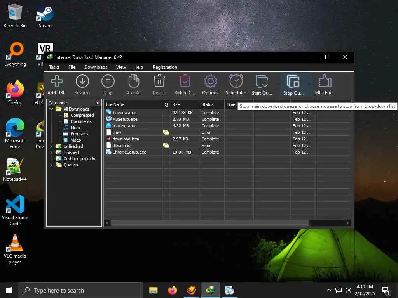Click the 10.04 MB size cell

pos(182,152)
